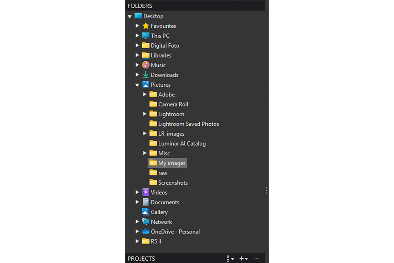Collapse the Pictures folder
The height and width of the screenshot is (263, 394).
[137, 85]
